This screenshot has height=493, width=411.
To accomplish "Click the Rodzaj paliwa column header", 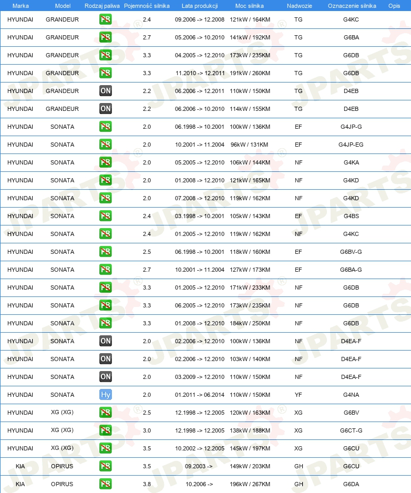I will (x=102, y=6).
